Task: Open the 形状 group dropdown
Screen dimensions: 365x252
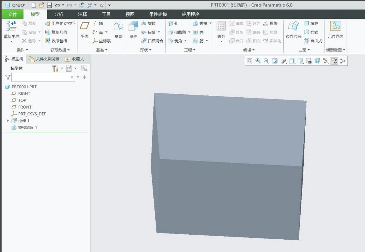Action: [146, 50]
